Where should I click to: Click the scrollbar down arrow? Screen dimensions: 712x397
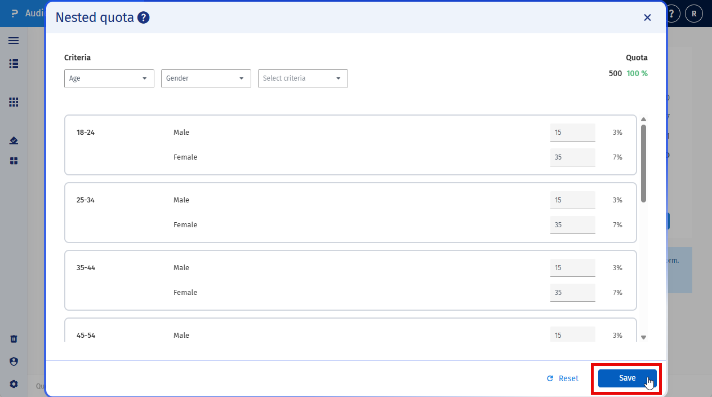pos(643,337)
